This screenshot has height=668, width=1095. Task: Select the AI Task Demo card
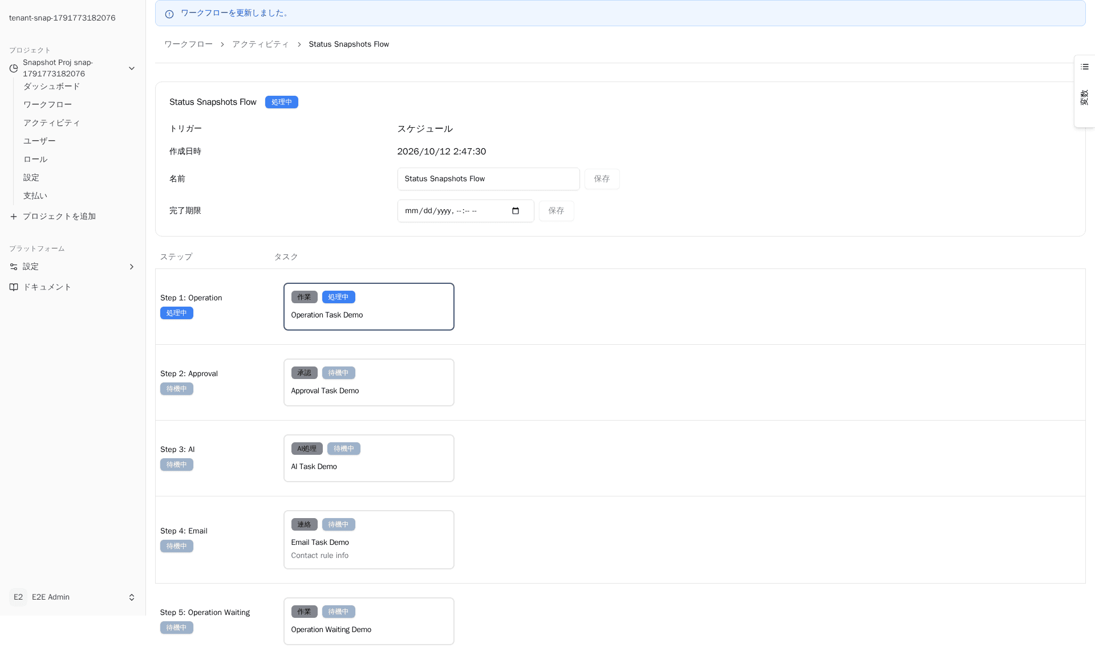[x=369, y=458]
